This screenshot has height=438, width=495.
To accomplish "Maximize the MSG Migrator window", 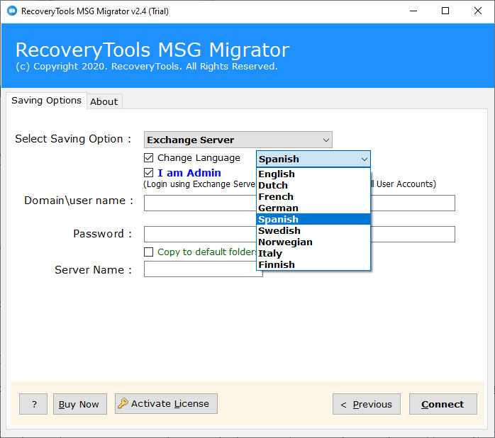I will 445,11.
